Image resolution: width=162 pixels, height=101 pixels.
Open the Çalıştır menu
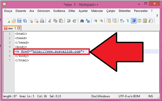coord(111,11)
